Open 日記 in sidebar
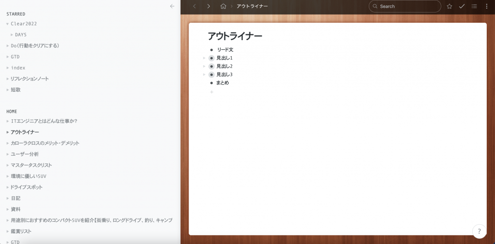The image size is (495, 244). click(x=15, y=198)
